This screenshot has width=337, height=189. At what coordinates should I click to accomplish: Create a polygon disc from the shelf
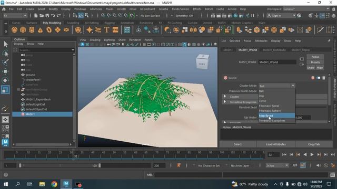[66, 30]
